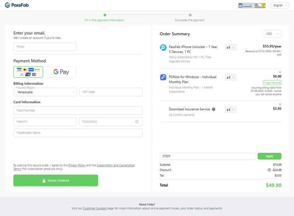This screenshot has height=216, width=294.
Task: Click the Discount info icon
Action: pos(269,170)
